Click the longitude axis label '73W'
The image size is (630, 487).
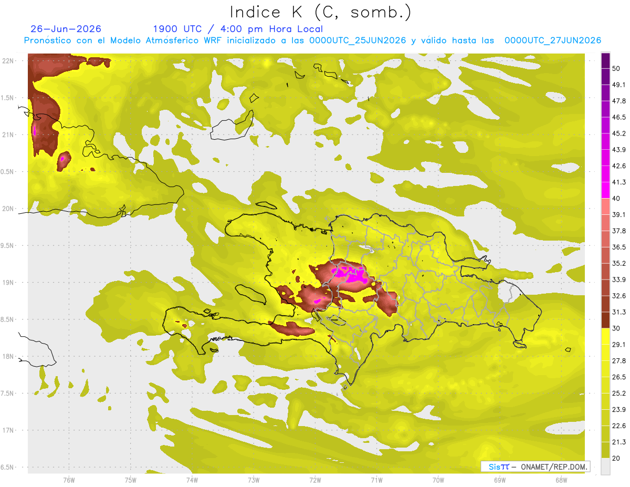(x=254, y=480)
